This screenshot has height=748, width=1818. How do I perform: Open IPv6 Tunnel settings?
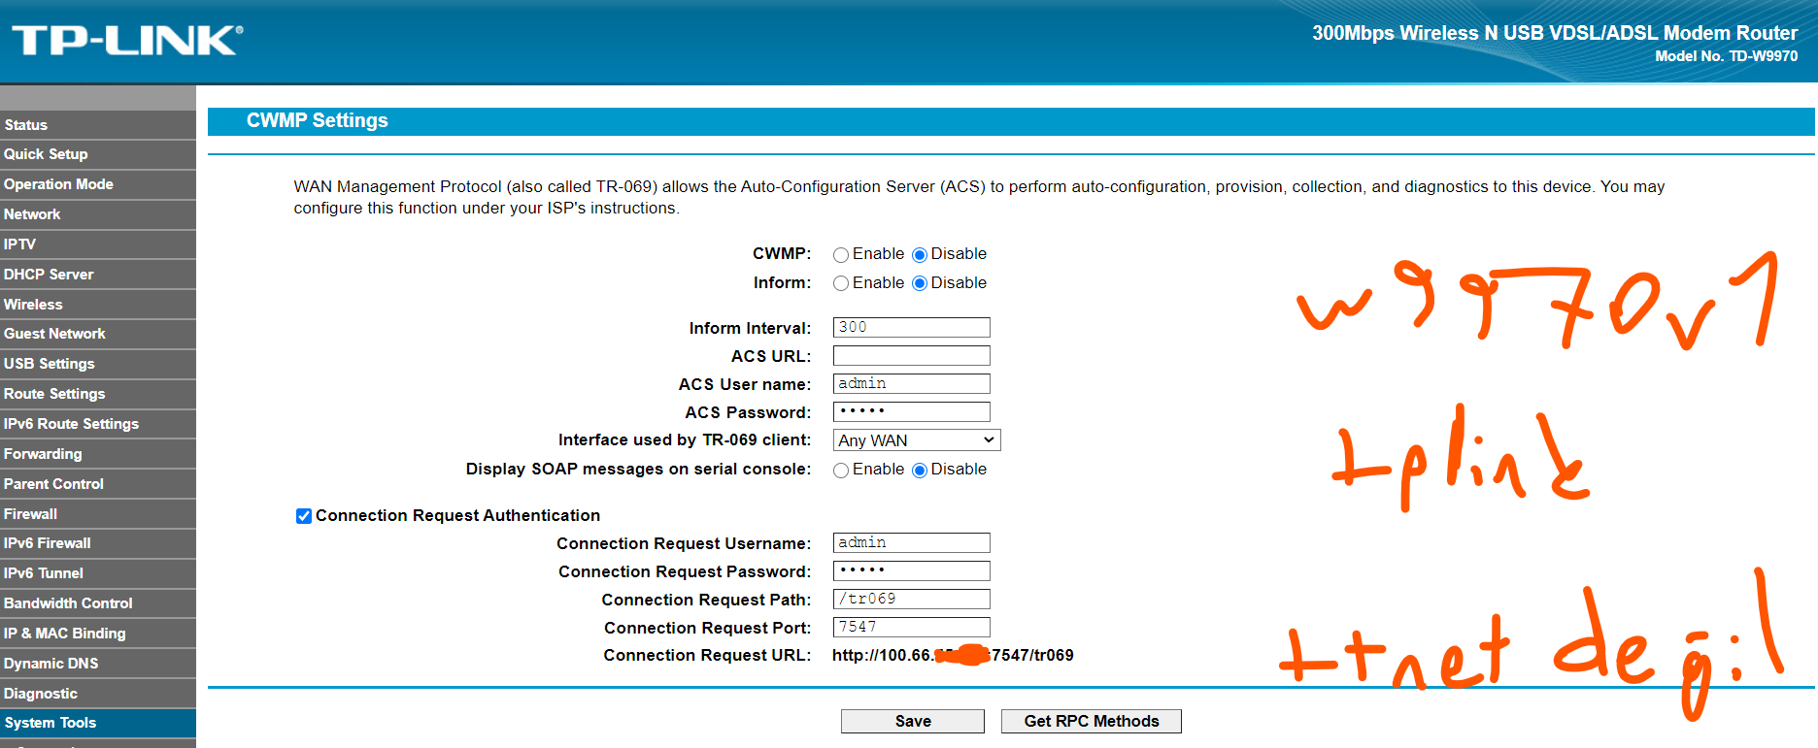click(97, 573)
